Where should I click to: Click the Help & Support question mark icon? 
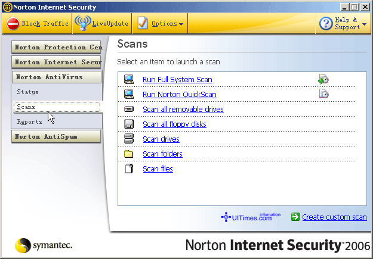point(326,23)
